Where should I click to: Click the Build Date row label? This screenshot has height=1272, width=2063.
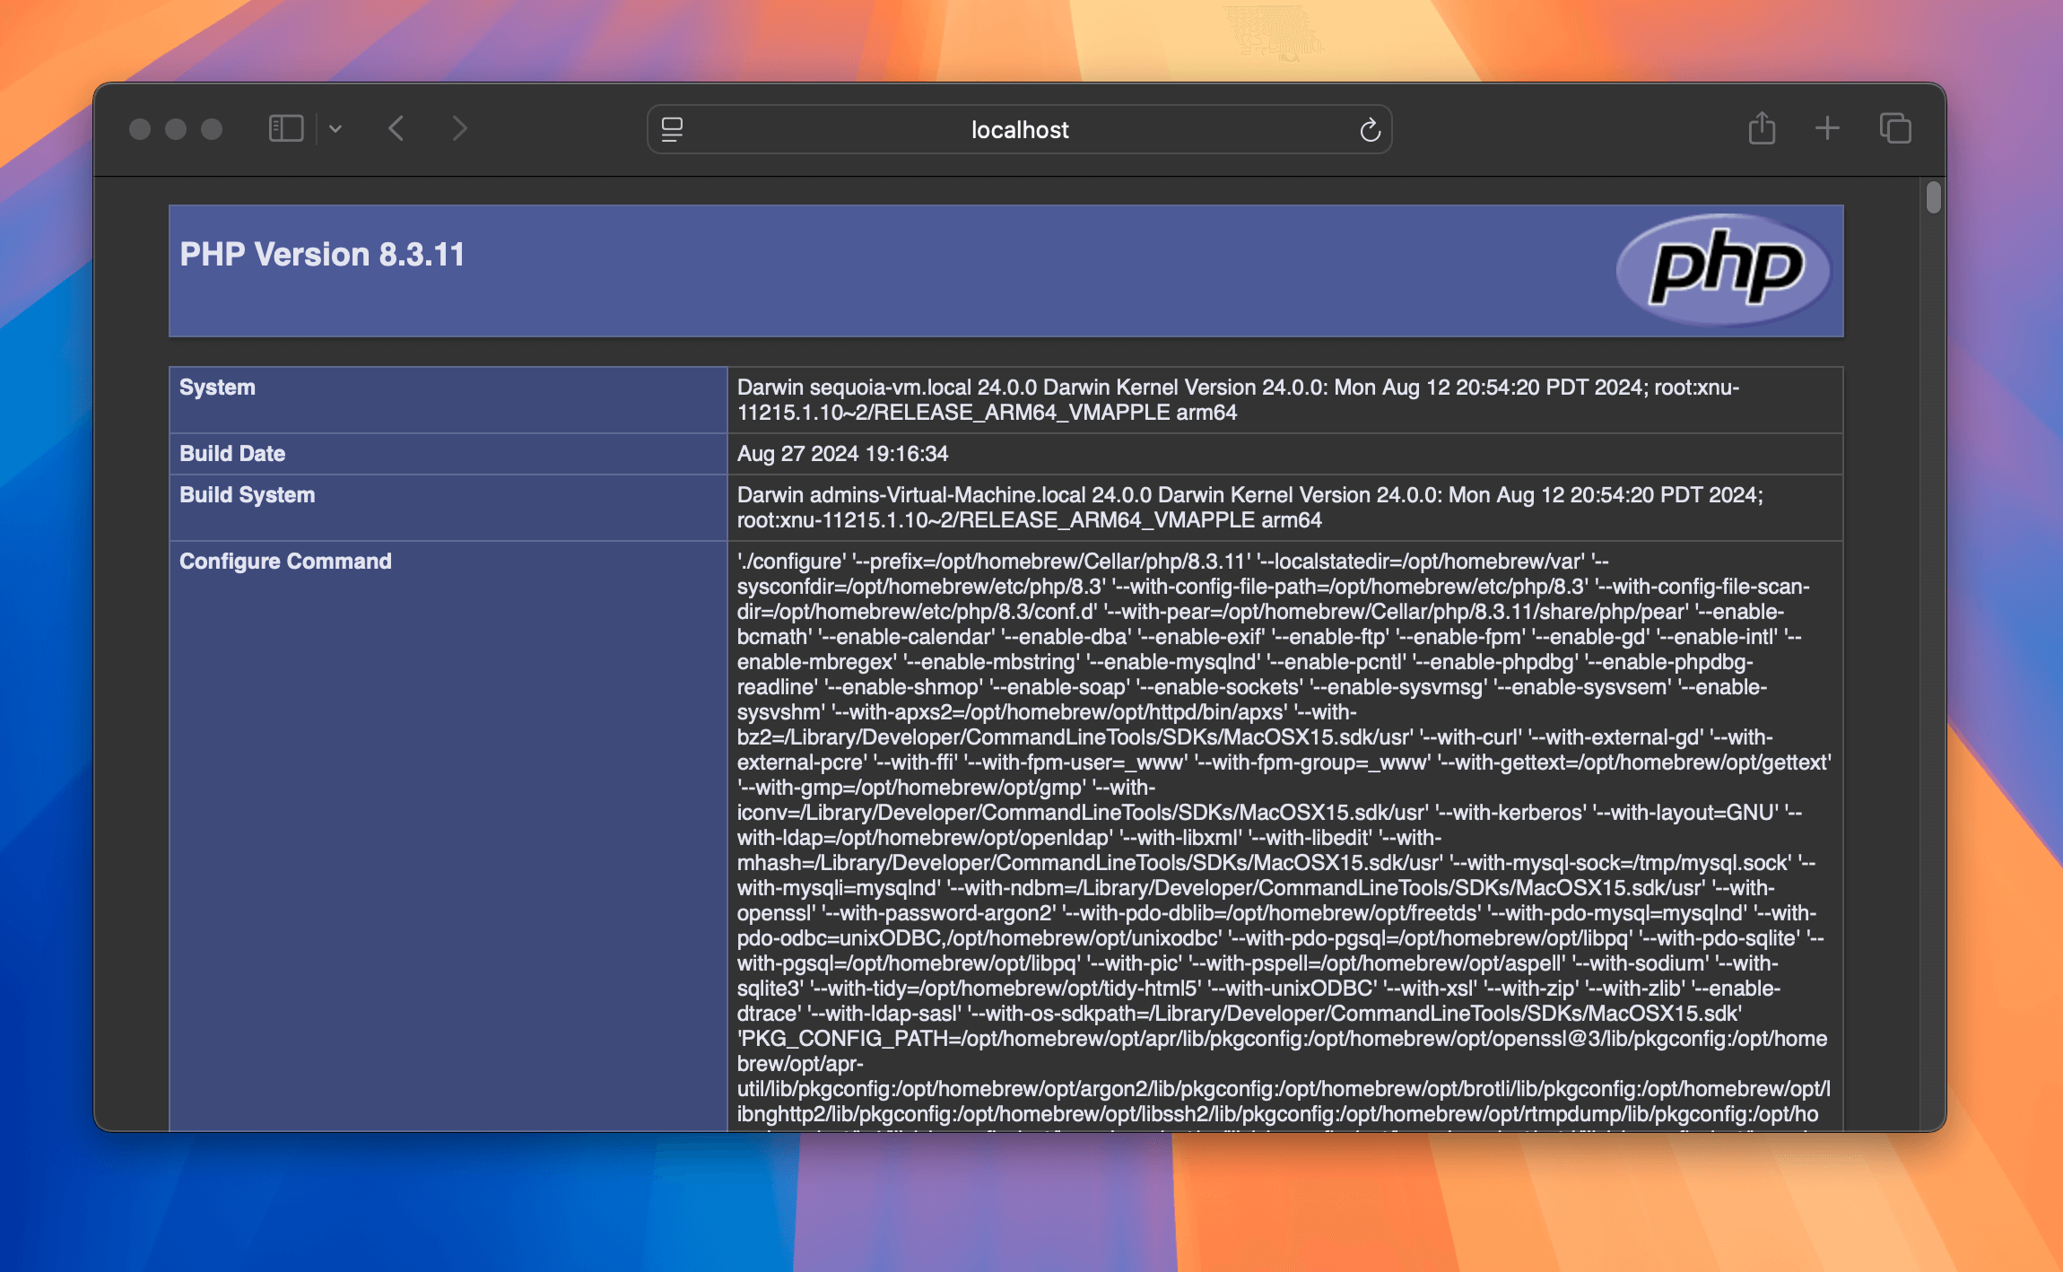pos(232,454)
